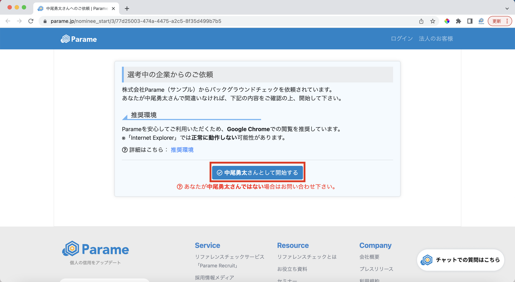Open the Extensions puzzle piece menu
This screenshot has height=282, width=515.
458,21
